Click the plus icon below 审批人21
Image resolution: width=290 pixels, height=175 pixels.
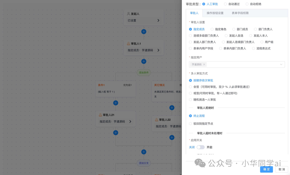click(115, 132)
